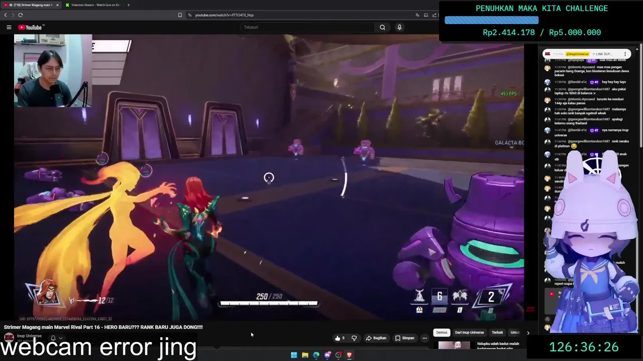Click the Rp2.414.178 / Rp5.000.000 amount
Screen dimensions: 643x361
542,33
